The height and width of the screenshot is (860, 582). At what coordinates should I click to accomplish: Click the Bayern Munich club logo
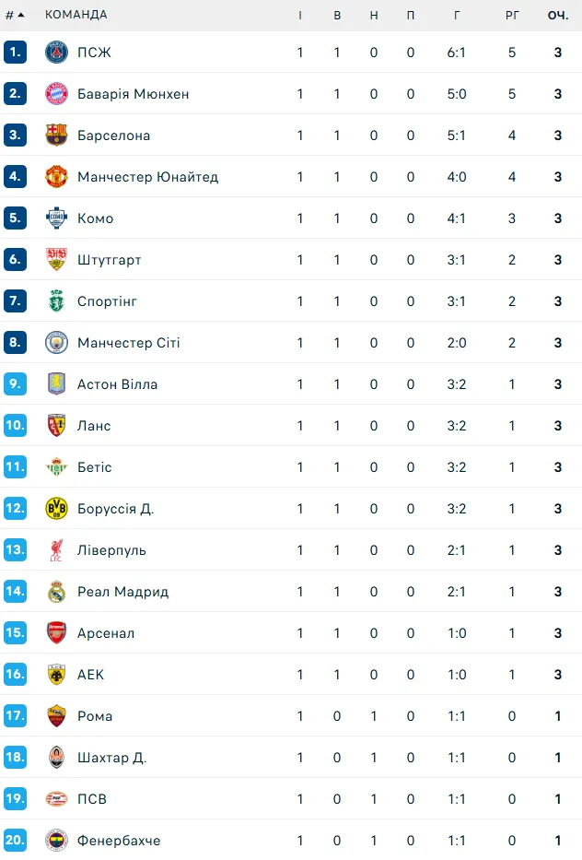point(56,94)
